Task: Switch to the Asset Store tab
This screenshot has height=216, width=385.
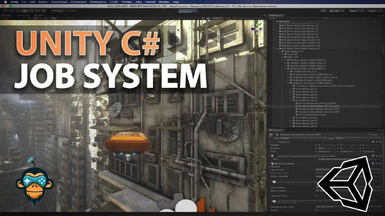Action: [x=22, y=15]
